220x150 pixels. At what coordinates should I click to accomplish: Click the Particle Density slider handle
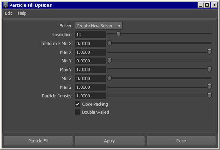209,95
